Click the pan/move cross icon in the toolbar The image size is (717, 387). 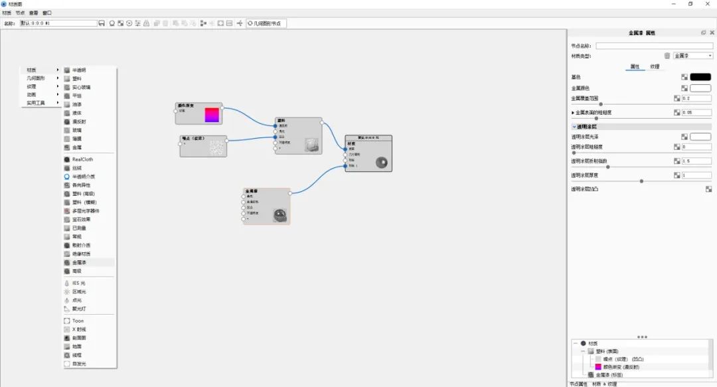coord(239,23)
